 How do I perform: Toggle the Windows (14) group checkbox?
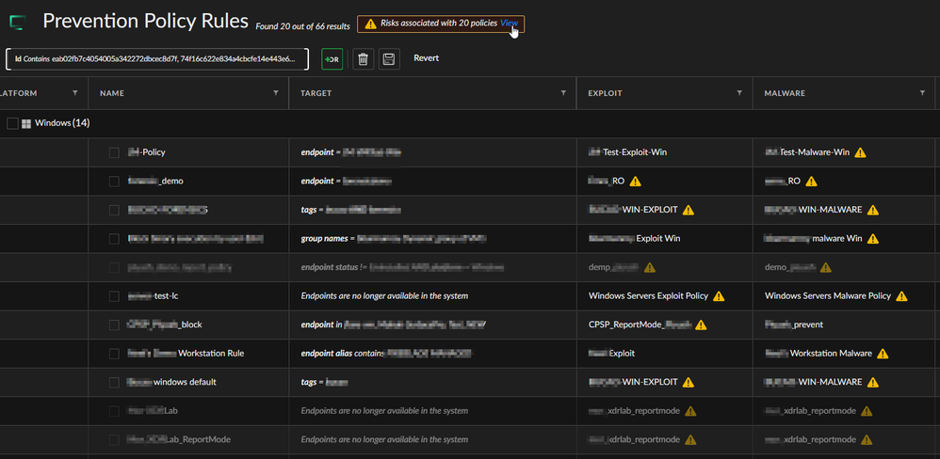pos(12,123)
